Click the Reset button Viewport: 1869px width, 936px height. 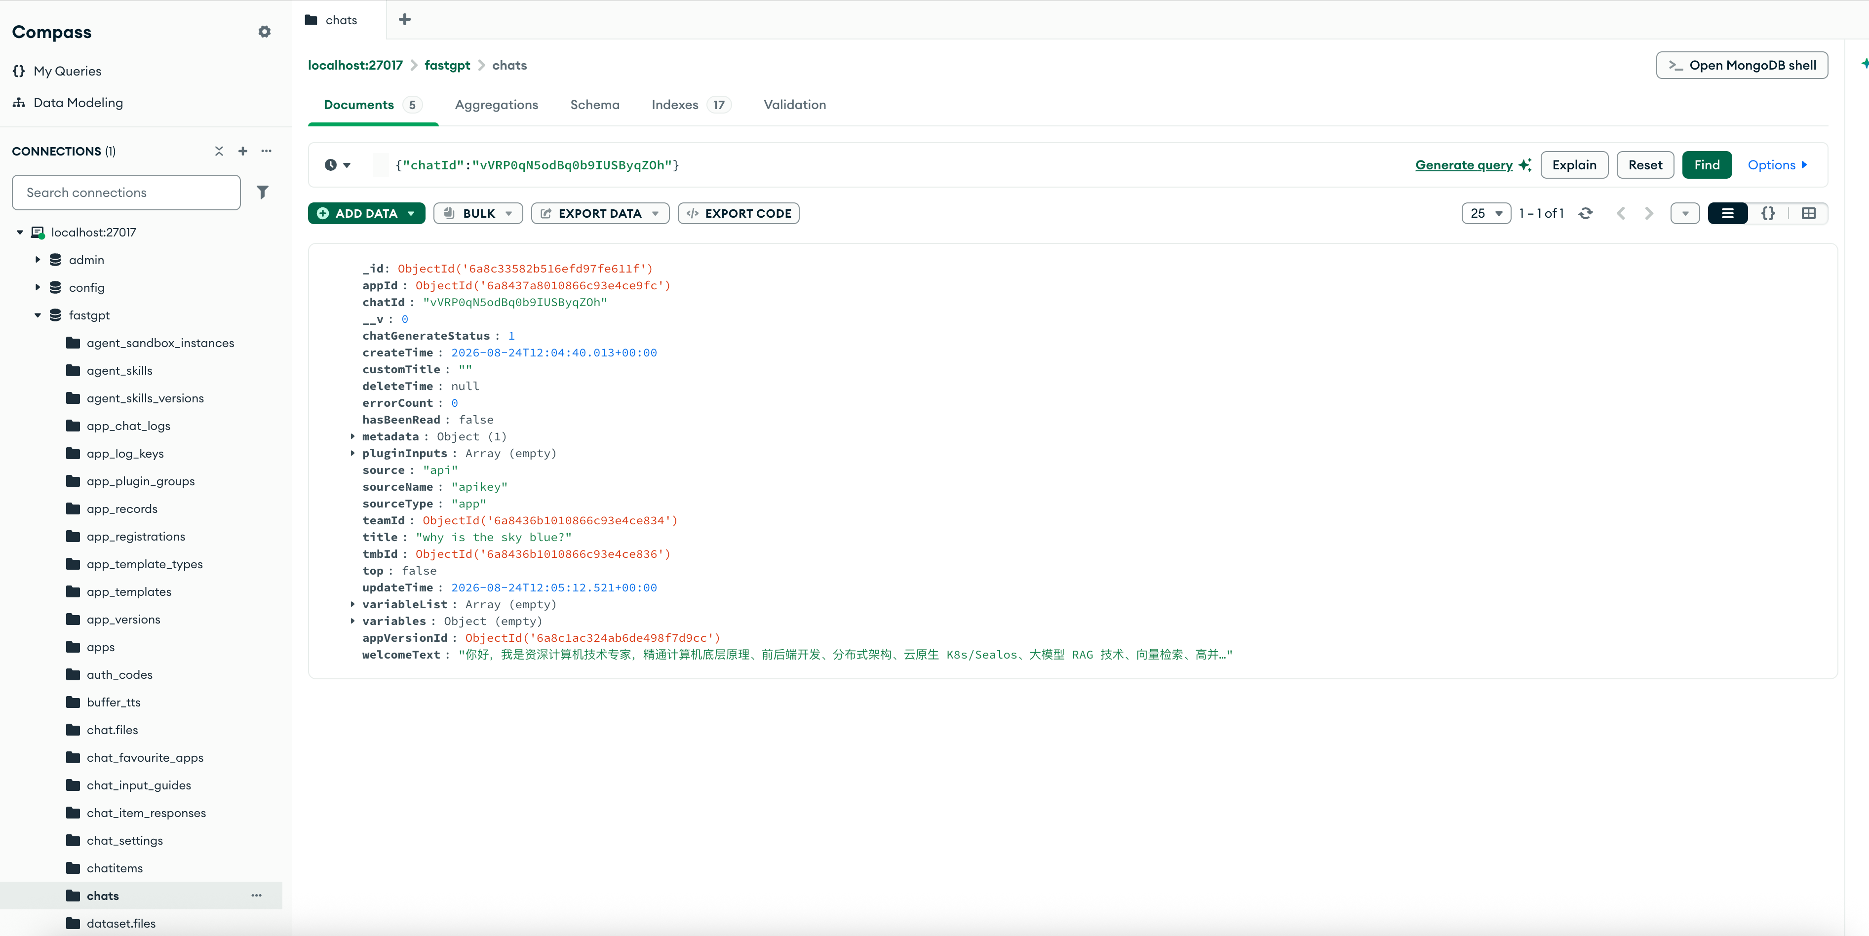(x=1645, y=165)
